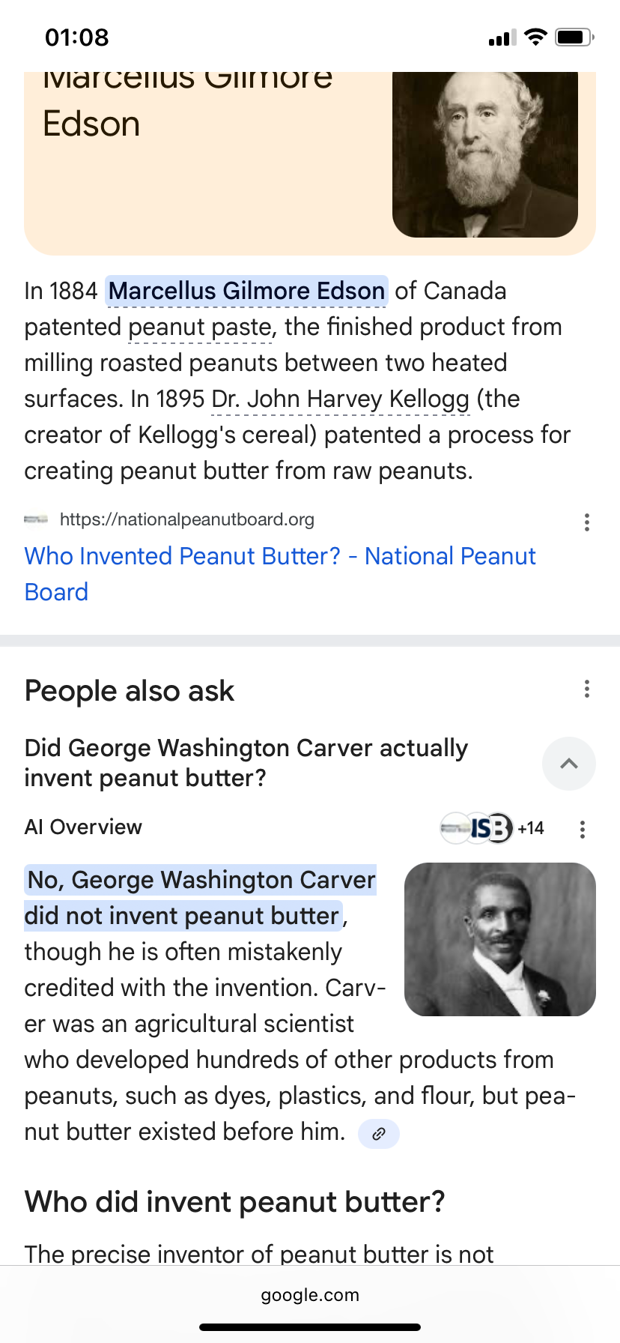Collapse the George Washington Carver question

click(569, 764)
